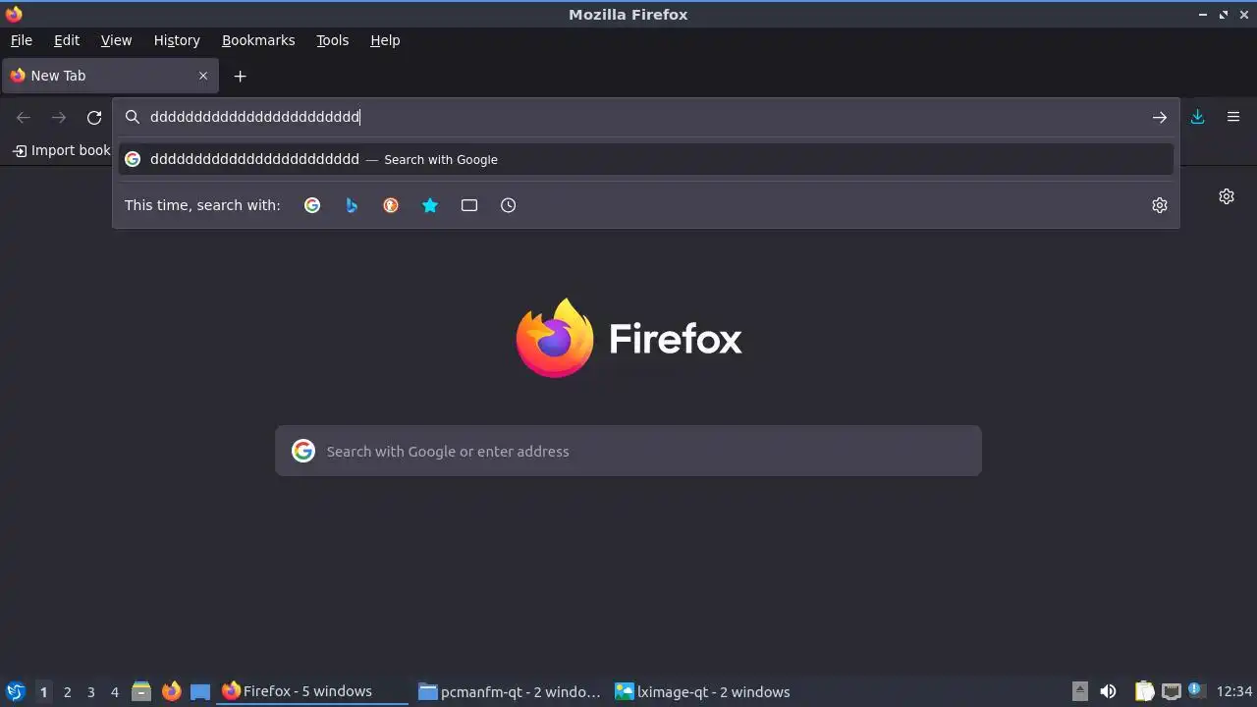The width and height of the screenshot is (1257, 707).
Task: Open a new tab with plus button
Action: click(241, 76)
